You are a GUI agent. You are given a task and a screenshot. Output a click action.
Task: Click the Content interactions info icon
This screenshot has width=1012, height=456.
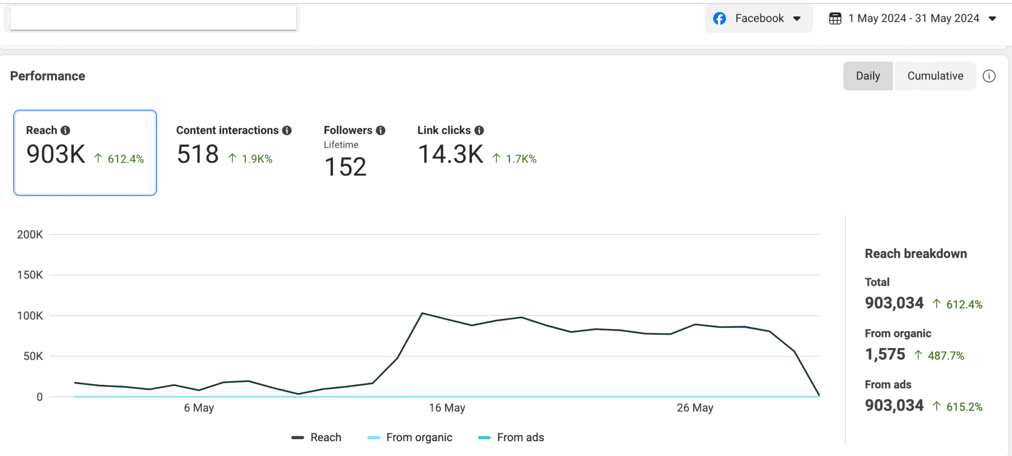(287, 130)
